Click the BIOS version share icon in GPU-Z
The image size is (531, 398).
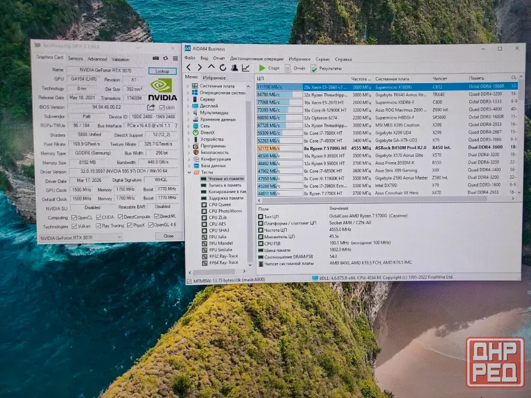pos(151,108)
